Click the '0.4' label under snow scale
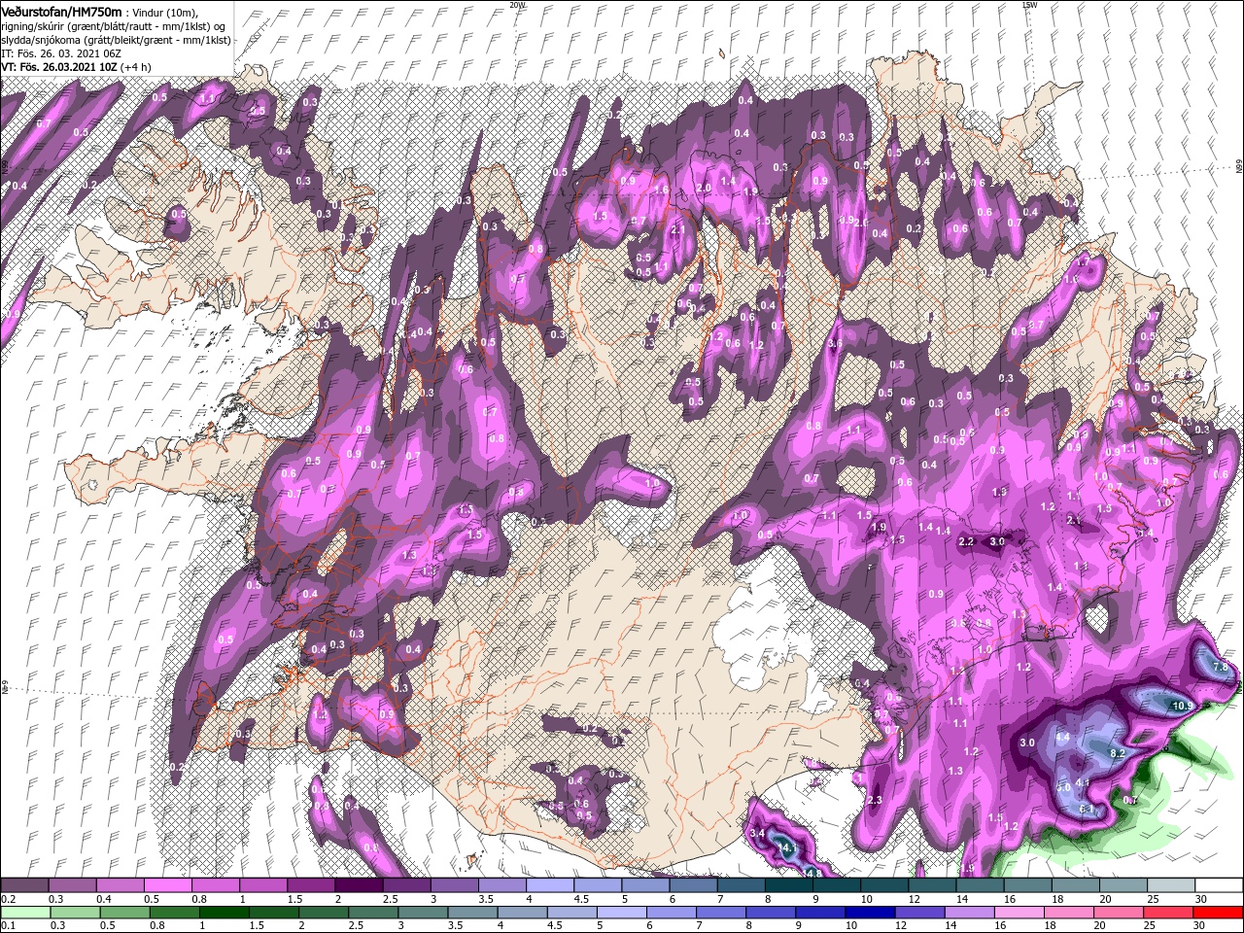 (x=103, y=899)
